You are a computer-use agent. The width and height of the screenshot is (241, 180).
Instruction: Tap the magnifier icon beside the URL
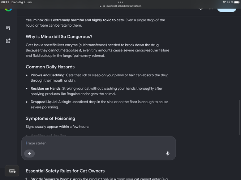point(104,6)
